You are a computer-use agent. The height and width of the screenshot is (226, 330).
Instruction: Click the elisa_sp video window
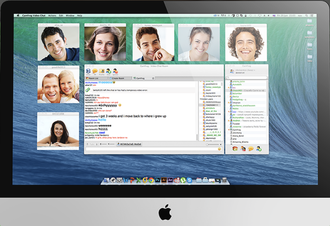[58, 42]
